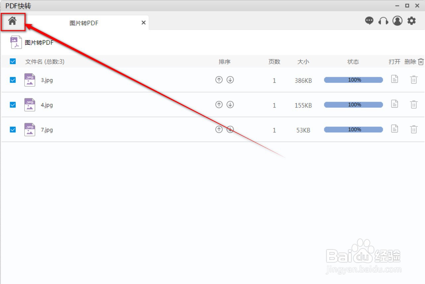This screenshot has height=284, width=425.
Task: Open the settings gear icon
Action: click(x=411, y=21)
